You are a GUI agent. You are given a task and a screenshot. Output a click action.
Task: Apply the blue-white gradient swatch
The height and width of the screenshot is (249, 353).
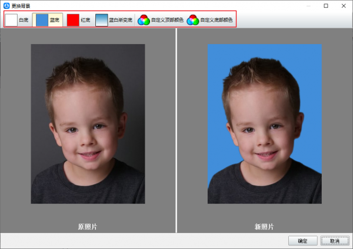coord(102,19)
